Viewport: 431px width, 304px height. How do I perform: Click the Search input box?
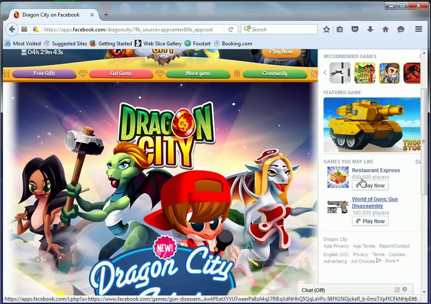(x=279, y=29)
